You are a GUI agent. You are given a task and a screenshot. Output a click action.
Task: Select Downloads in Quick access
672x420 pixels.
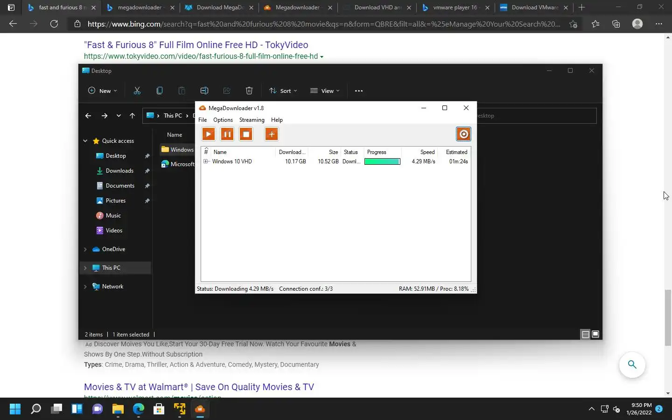click(x=119, y=171)
